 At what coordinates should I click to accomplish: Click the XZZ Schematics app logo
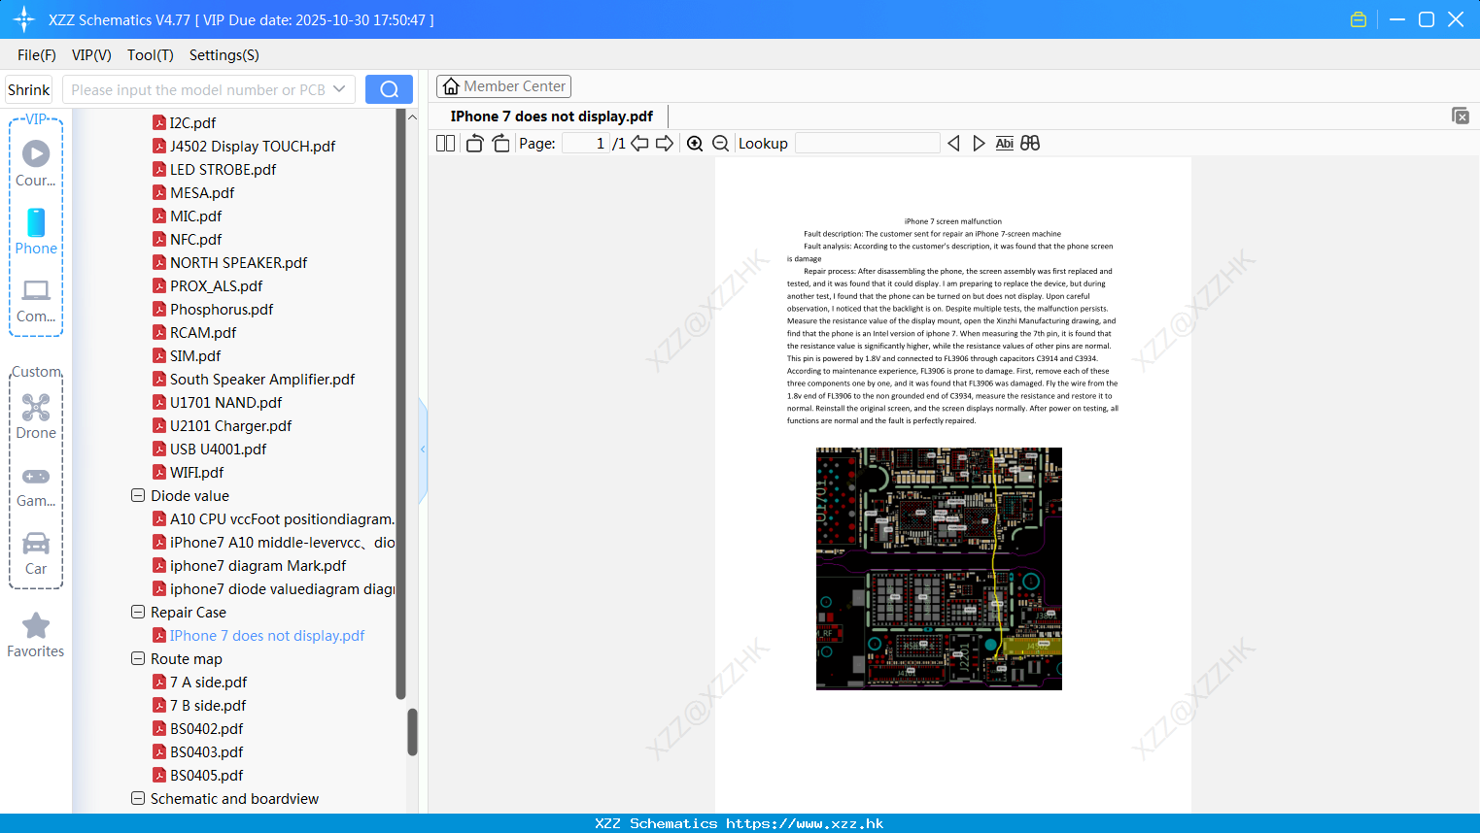coord(24,19)
